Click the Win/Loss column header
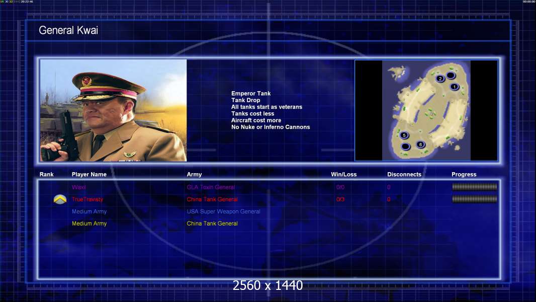This screenshot has height=302, width=536. pyautogui.click(x=343, y=175)
